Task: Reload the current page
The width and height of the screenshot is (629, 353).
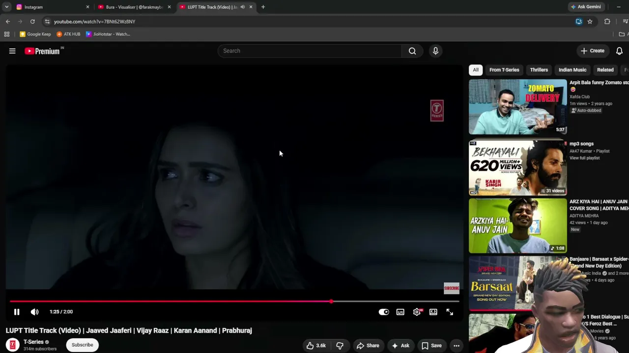Action: tap(32, 22)
